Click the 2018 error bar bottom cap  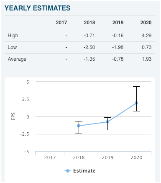pos(79,134)
